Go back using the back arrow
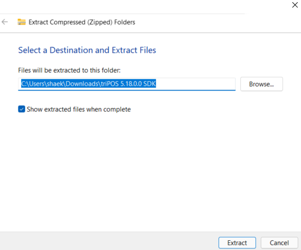Image resolution: width=301 pixels, height=250 pixels. click(x=4, y=22)
